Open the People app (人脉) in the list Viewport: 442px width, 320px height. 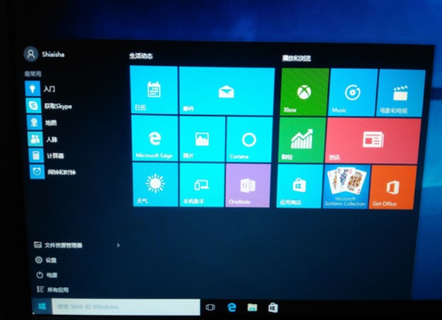coord(43,139)
